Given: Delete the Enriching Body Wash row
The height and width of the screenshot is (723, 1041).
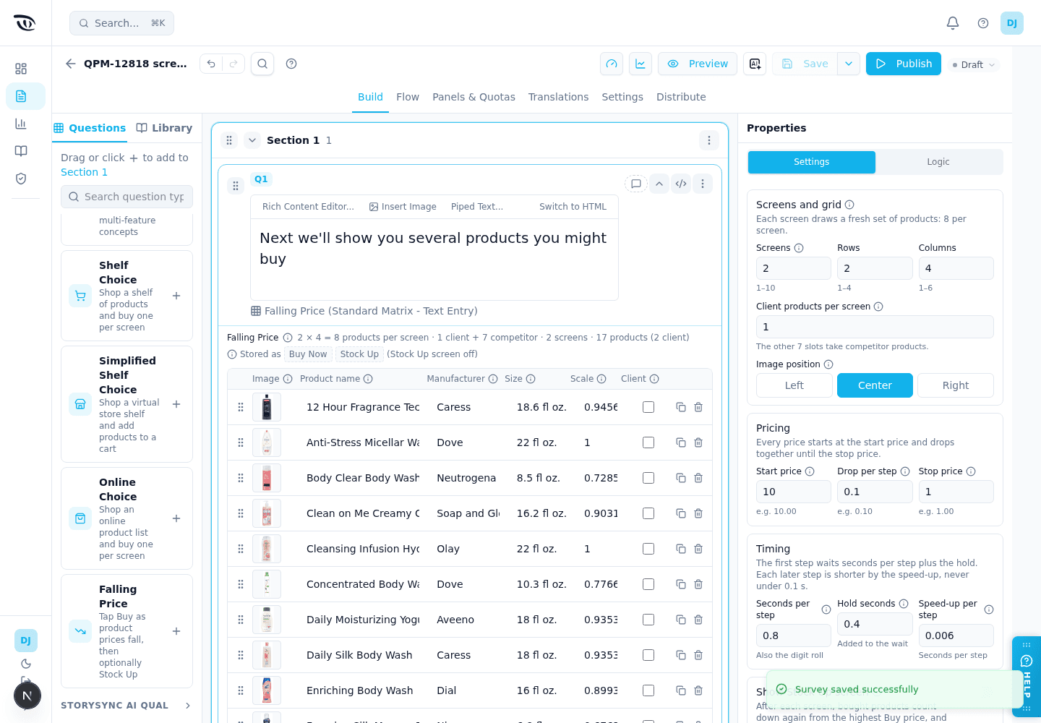Looking at the screenshot, I should (698, 690).
